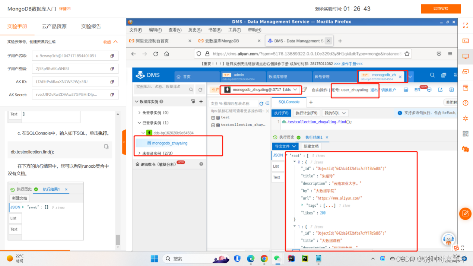Expand the 未登录实例 (273) tree node
This screenshot has width=473, height=266.
(x=140, y=153)
